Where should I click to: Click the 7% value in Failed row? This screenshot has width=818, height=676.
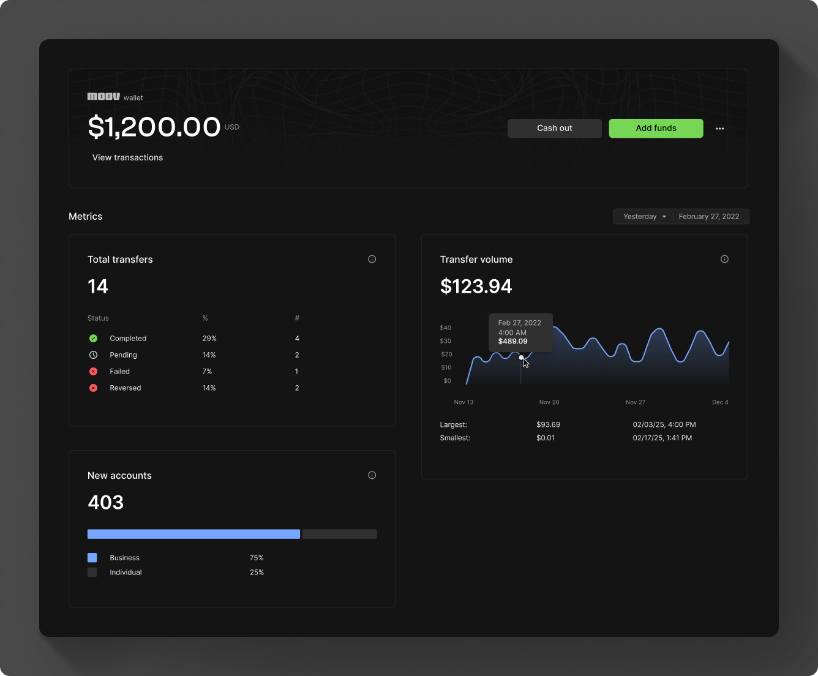click(x=207, y=371)
